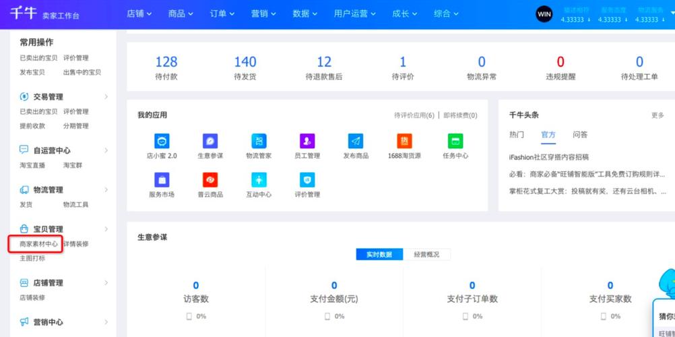
Task: Select the 经营概况 tab
Action: pyautogui.click(x=426, y=254)
